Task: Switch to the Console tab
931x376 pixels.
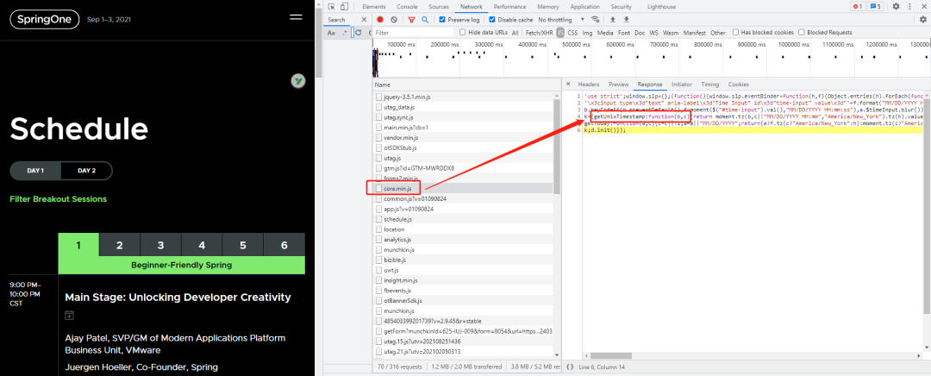Action: (407, 7)
